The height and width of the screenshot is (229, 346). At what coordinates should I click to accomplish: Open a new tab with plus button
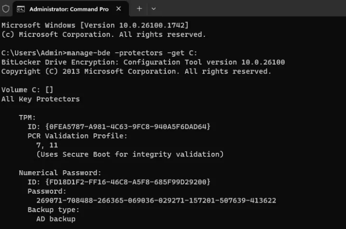139,9
